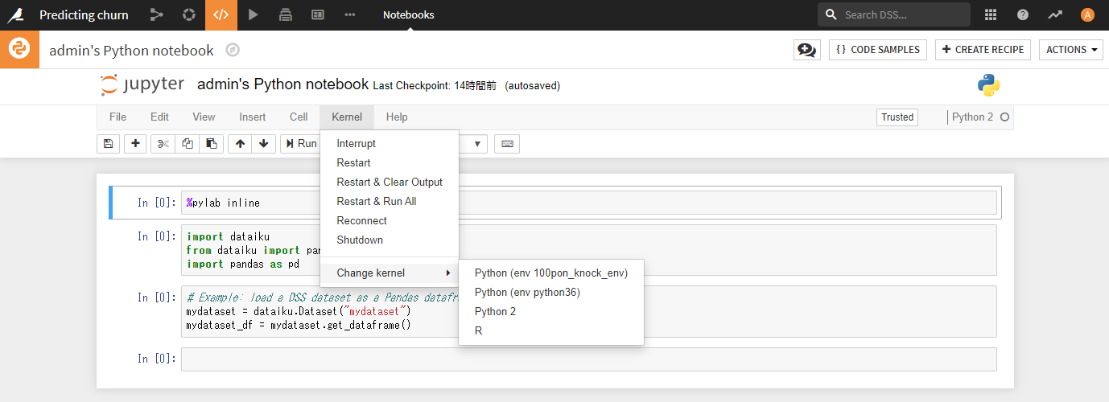Open the Cell menu
This screenshot has width=1109, height=402.
pyautogui.click(x=299, y=117)
